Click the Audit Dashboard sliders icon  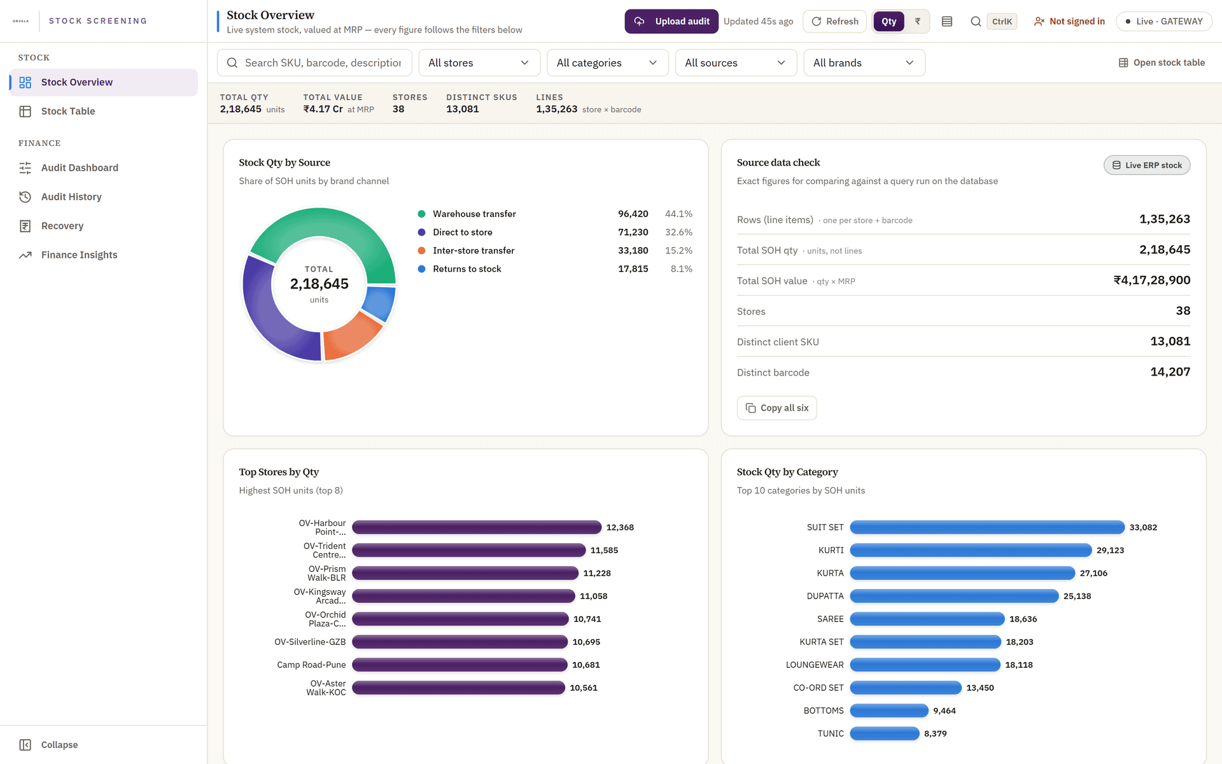point(25,168)
